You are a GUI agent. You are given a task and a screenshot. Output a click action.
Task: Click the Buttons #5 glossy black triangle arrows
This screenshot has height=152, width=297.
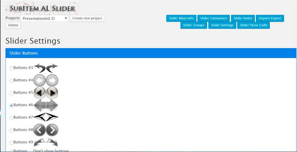pos(46,93)
